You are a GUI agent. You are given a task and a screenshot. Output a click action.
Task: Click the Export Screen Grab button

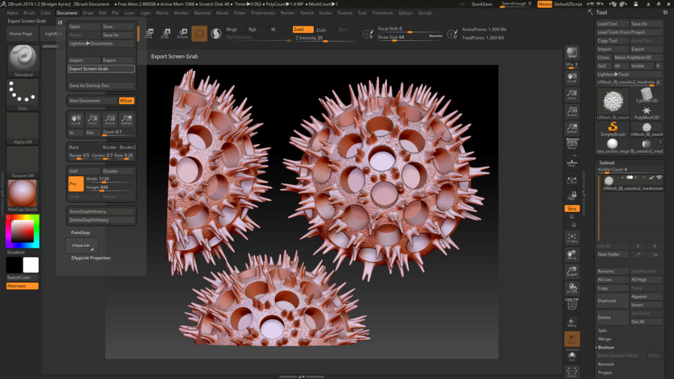point(101,68)
